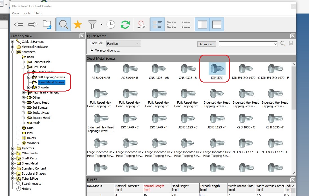Click the Thread Length column header

coord(213,188)
